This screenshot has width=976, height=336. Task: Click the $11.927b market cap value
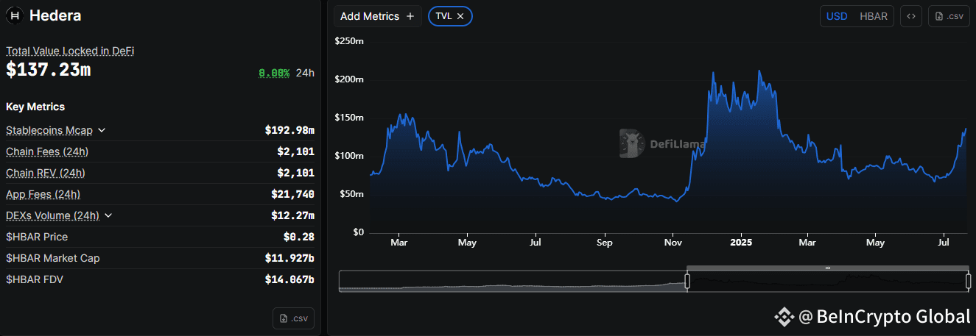click(x=289, y=258)
